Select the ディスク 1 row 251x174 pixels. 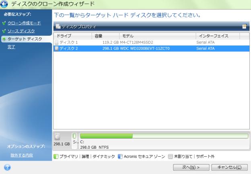(151, 42)
